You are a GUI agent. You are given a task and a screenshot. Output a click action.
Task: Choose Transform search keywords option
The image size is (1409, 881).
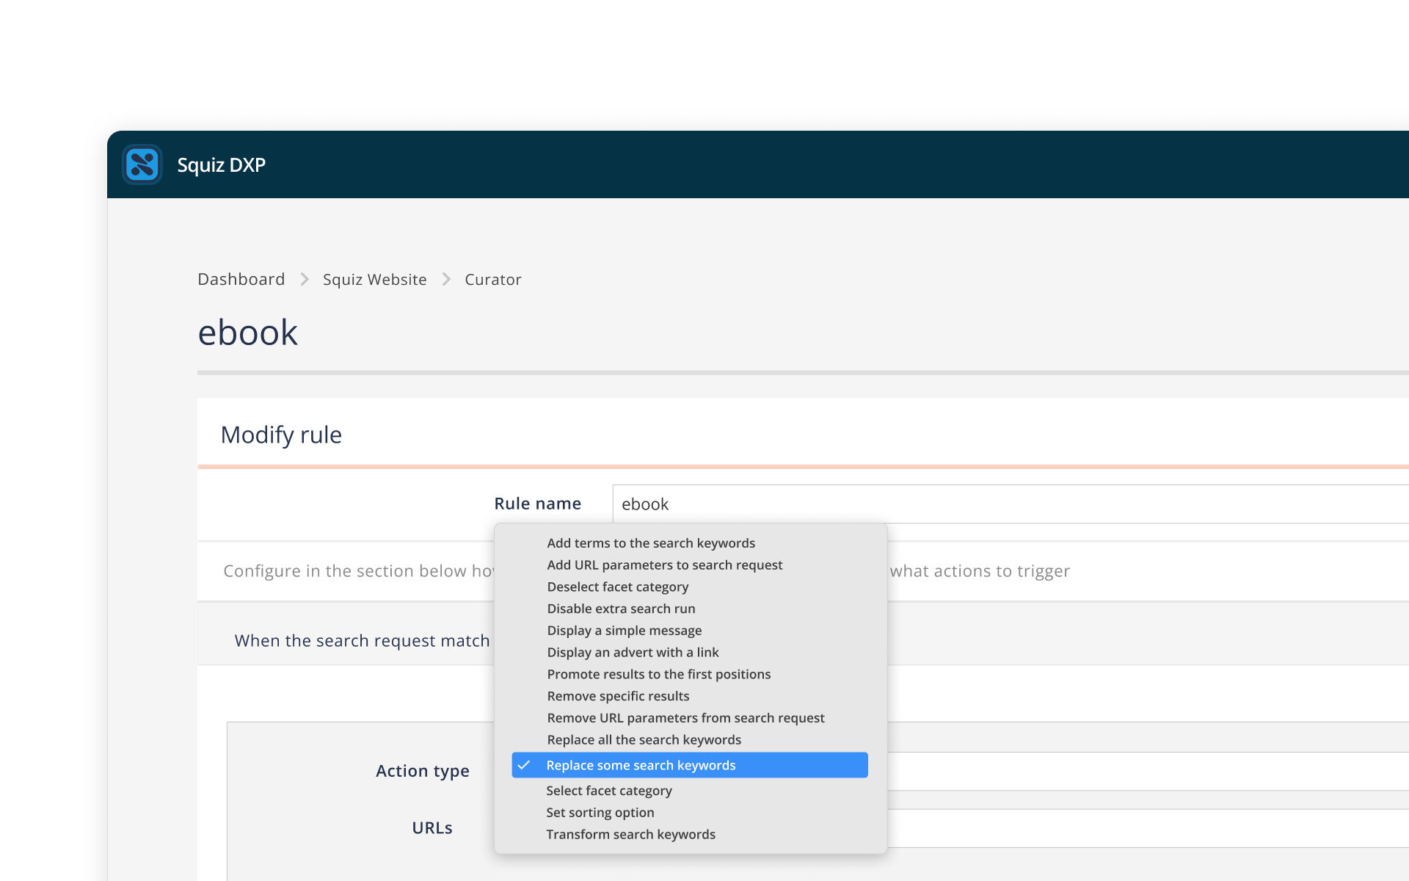coord(630,835)
